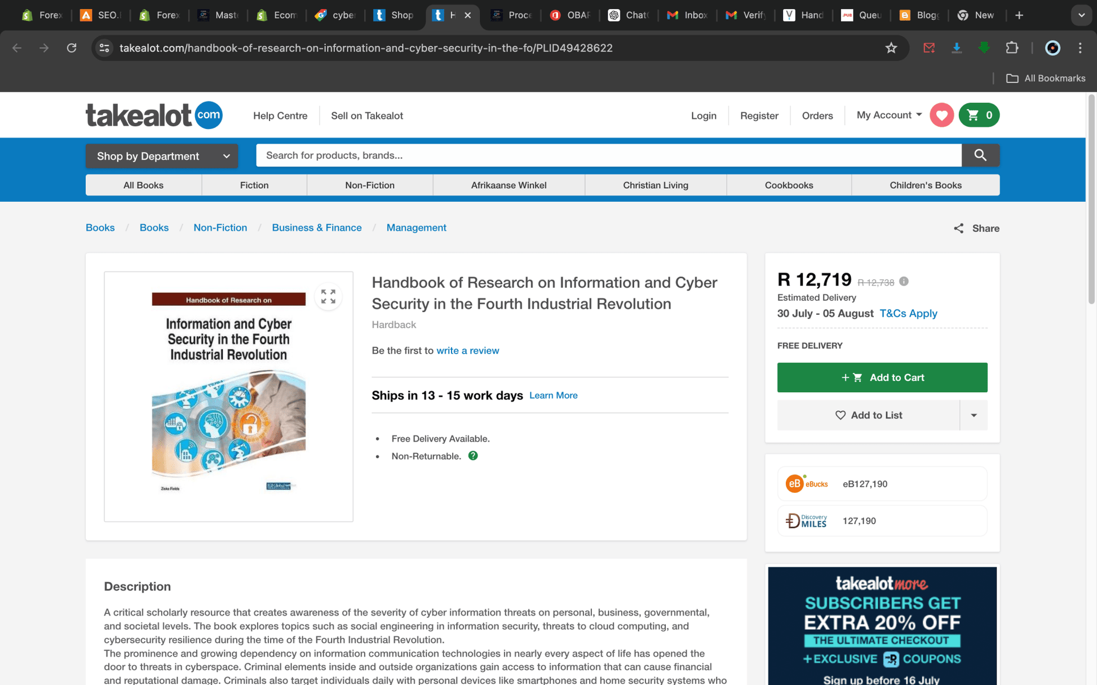
Task: Select the Non-Fiction tab
Action: pos(370,185)
